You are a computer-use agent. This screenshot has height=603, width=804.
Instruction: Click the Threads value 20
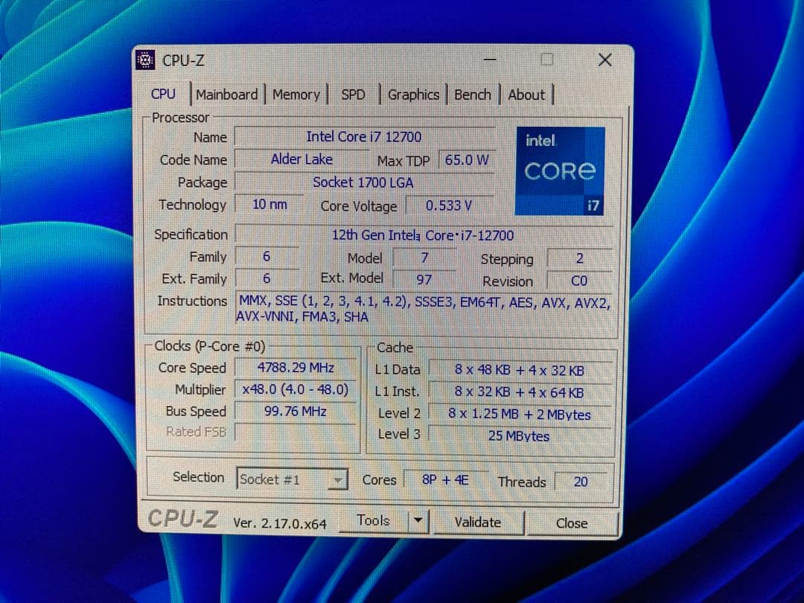click(581, 482)
